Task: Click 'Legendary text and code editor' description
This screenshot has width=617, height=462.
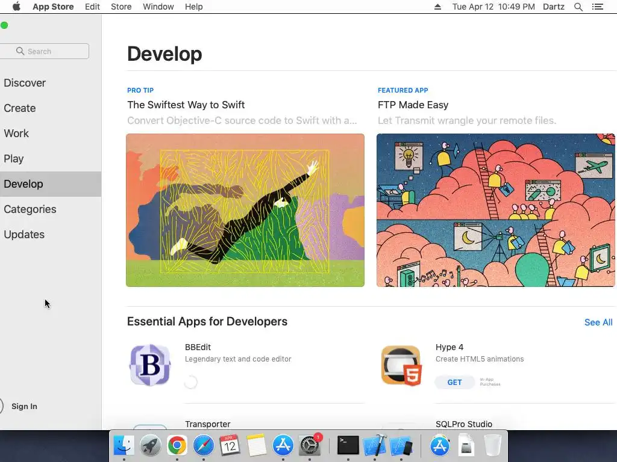Action: [238, 359]
